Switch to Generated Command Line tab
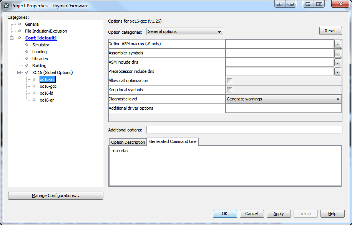This screenshot has width=352, height=225. pos(173,141)
